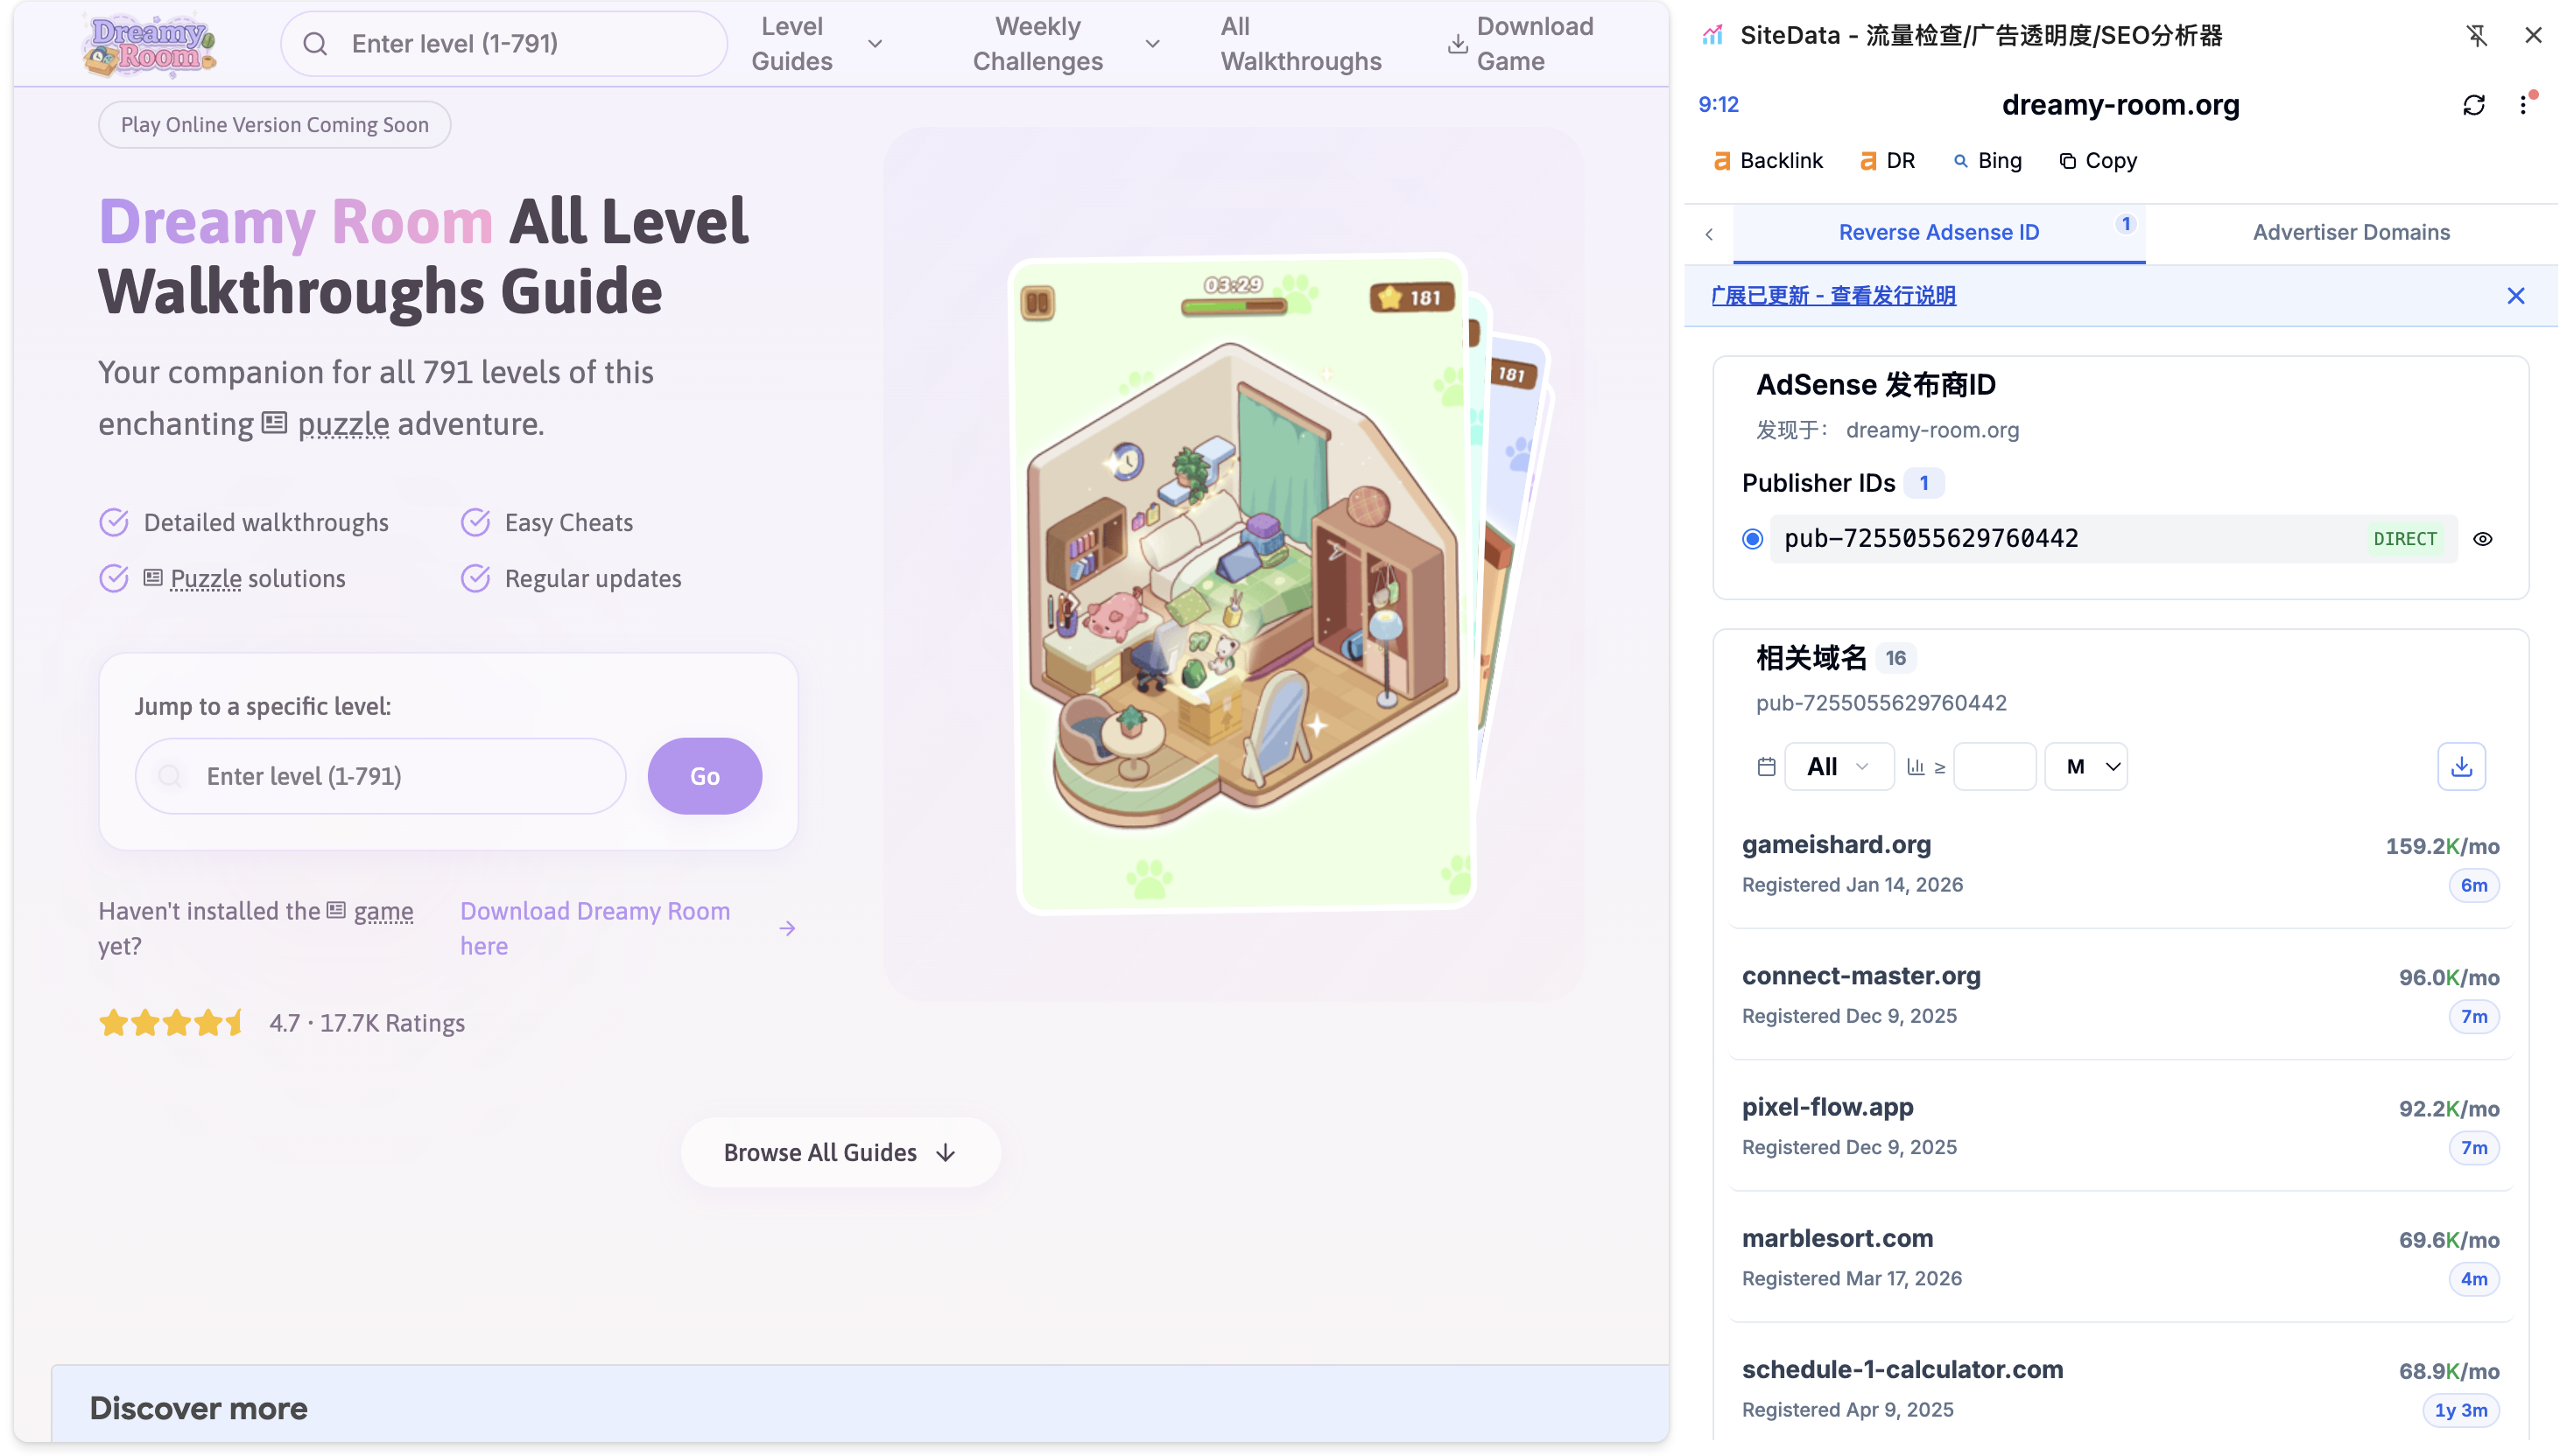
Task: Click the Dreamy Room game screenshot
Action: pos(1243,582)
